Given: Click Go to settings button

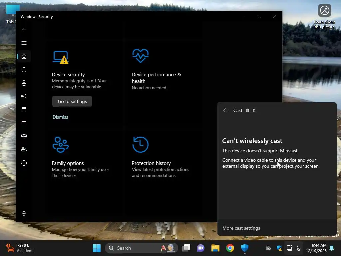Looking at the screenshot, I should point(72,101).
